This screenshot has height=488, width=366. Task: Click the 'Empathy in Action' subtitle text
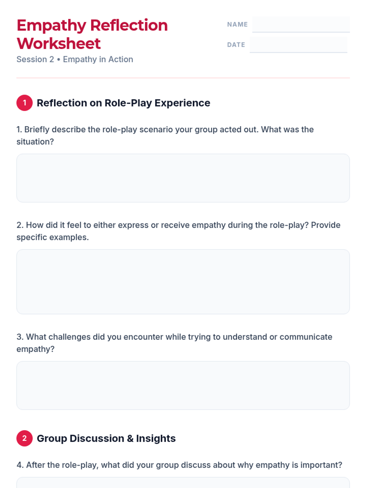point(98,59)
